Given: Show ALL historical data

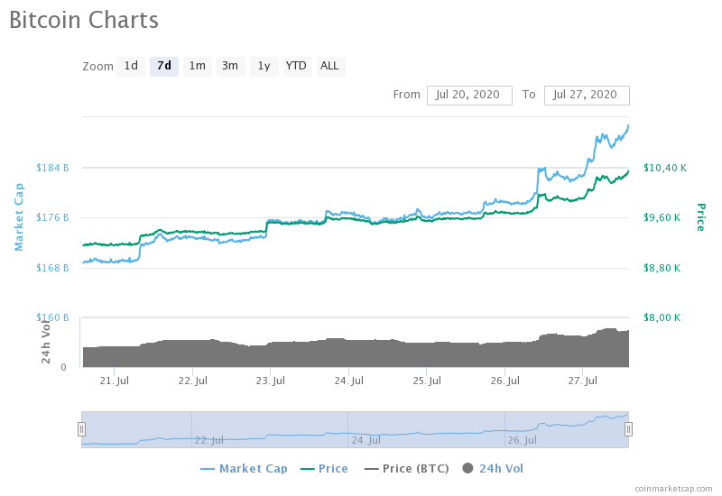Looking at the screenshot, I should point(330,66).
